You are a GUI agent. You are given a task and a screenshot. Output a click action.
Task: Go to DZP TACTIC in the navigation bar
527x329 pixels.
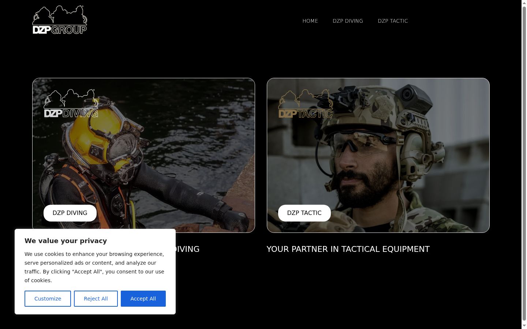pos(393,21)
